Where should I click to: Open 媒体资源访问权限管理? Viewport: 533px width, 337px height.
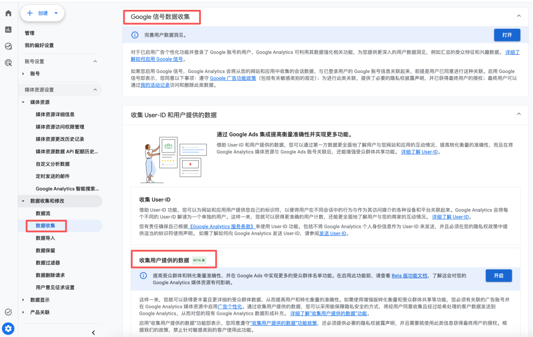[x=60, y=127]
